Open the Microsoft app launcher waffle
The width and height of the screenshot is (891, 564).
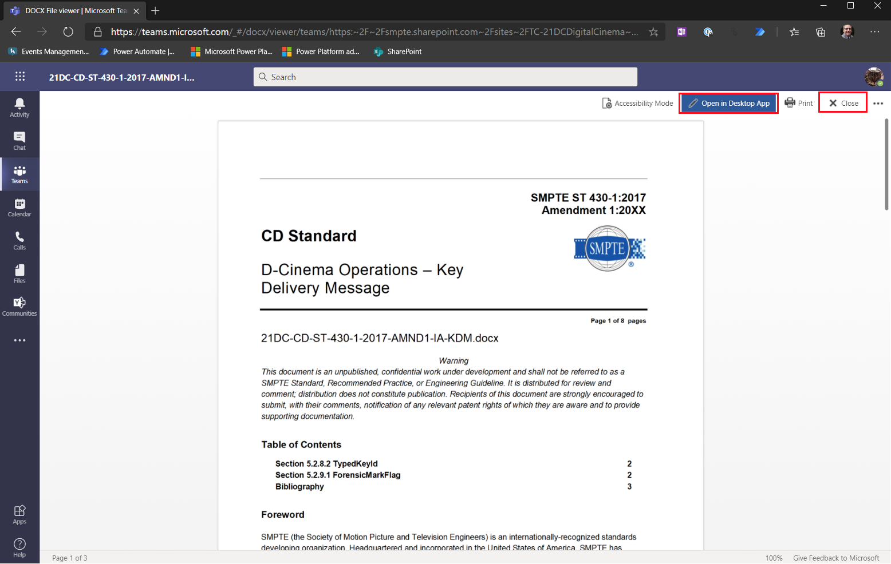(x=19, y=77)
